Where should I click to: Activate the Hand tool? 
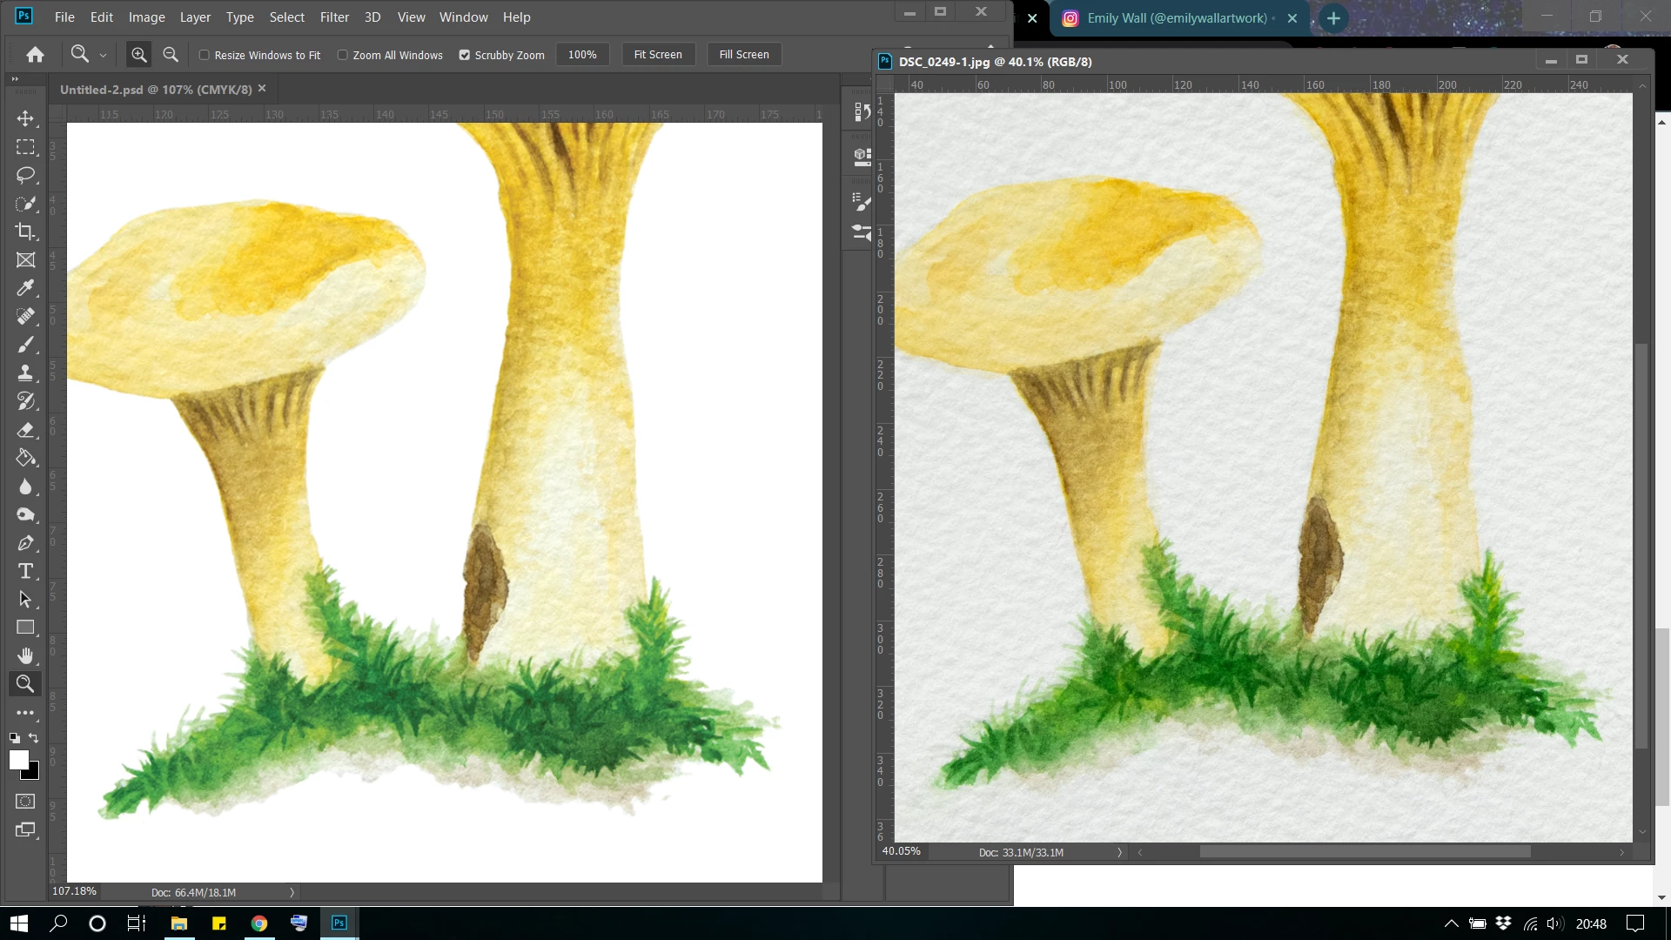pyautogui.click(x=25, y=655)
